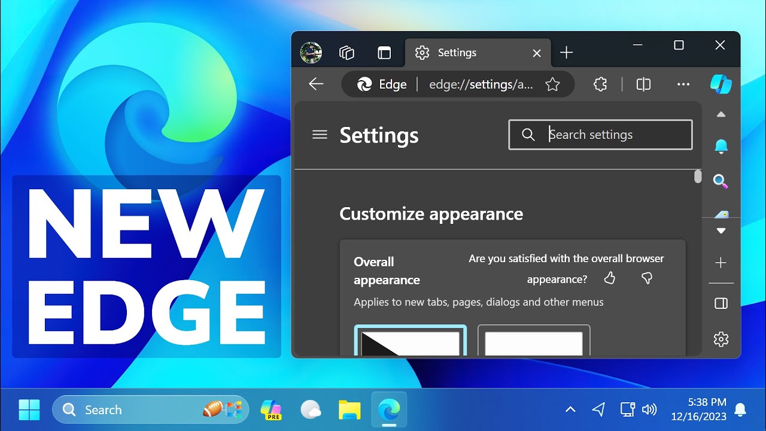Open sidebar settings gear icon
Viewport: 766px width, 431px height.
click(721, 339)
